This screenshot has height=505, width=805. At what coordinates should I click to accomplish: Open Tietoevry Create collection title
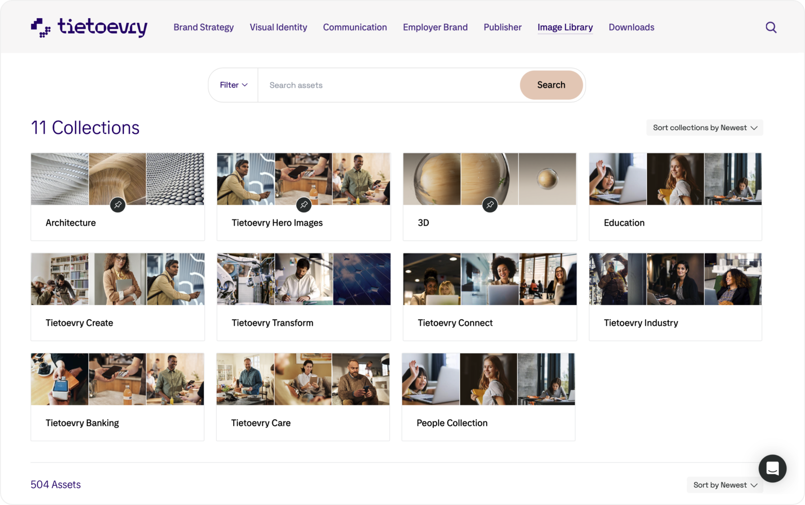[79, 323]
